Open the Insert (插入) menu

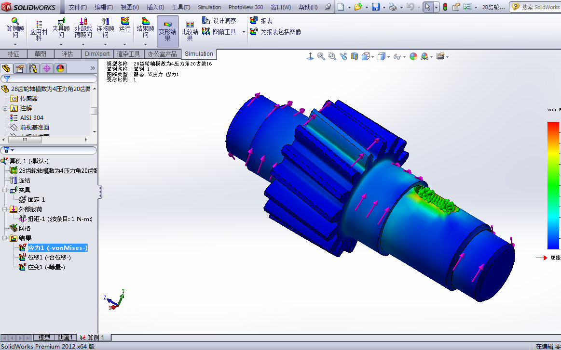click(x=155, y=7)
